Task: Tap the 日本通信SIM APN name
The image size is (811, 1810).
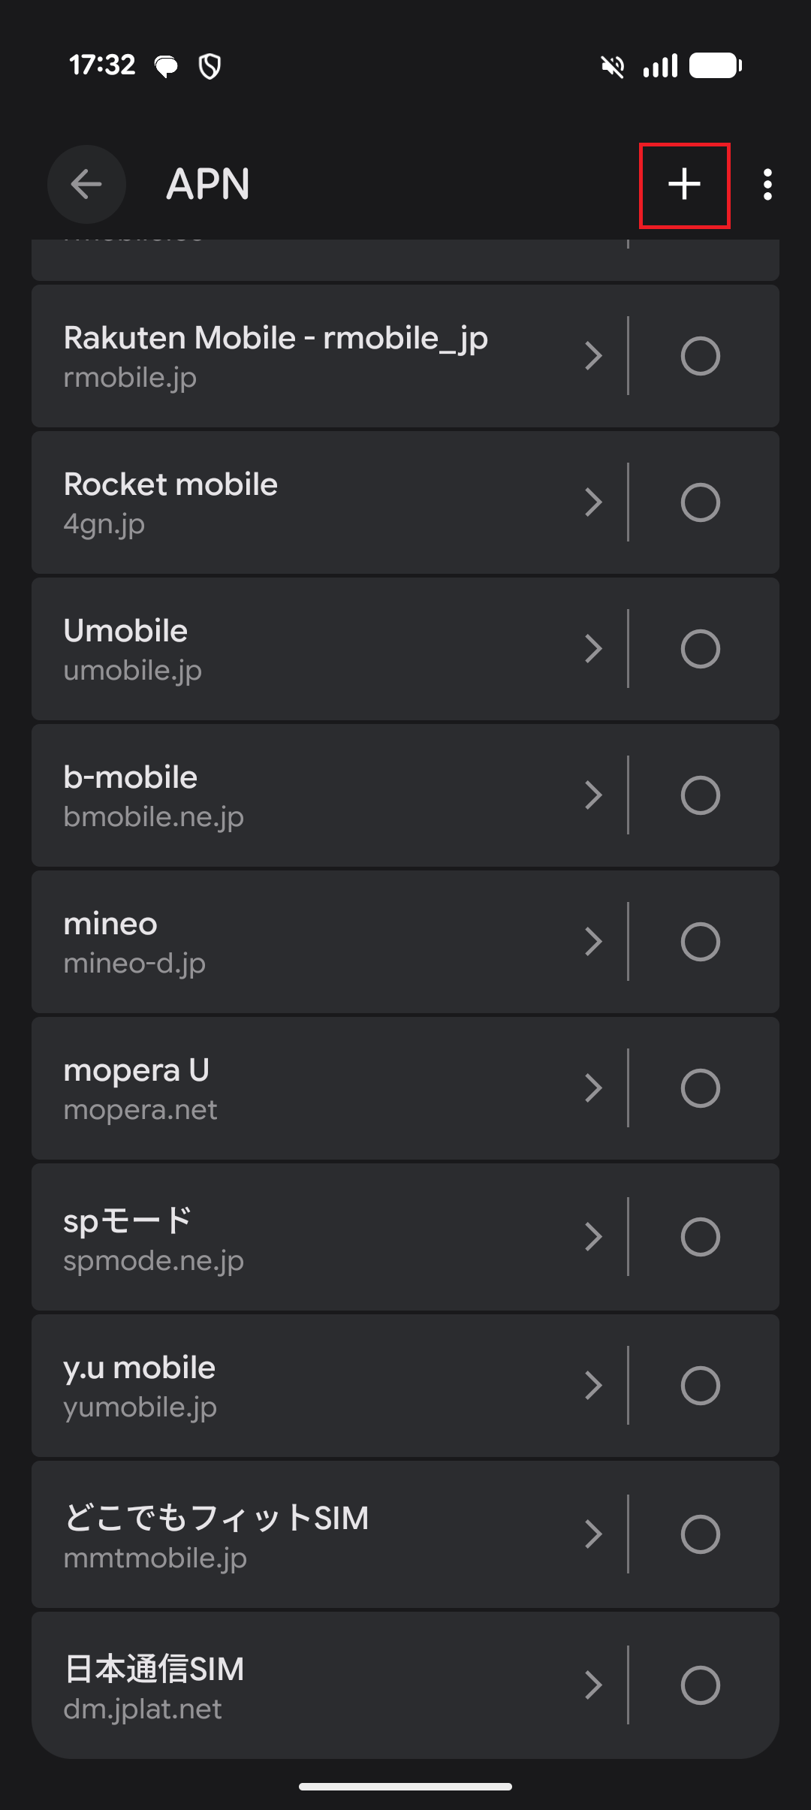Action: click(154, 1669)
